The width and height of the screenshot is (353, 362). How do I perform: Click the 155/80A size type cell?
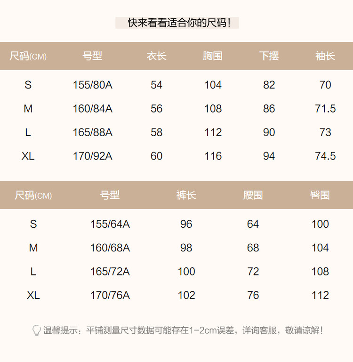pyautogui.click(x=92, y=85)
